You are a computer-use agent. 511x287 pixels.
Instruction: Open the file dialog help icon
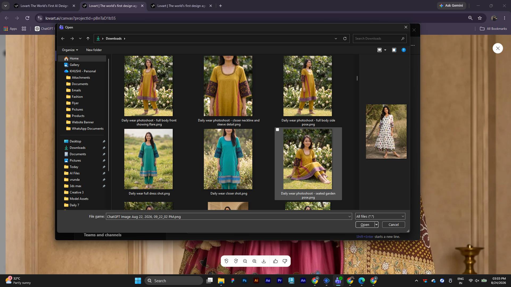click(404, 50)
